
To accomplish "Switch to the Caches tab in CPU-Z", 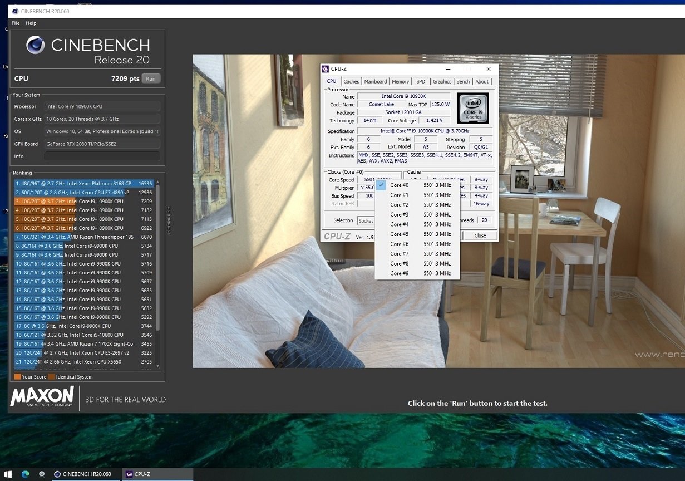I will [x=351, y=81].
